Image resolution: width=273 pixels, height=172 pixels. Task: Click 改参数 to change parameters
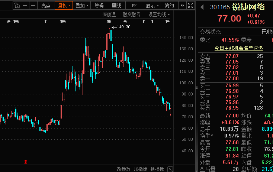tap(123, 169)
